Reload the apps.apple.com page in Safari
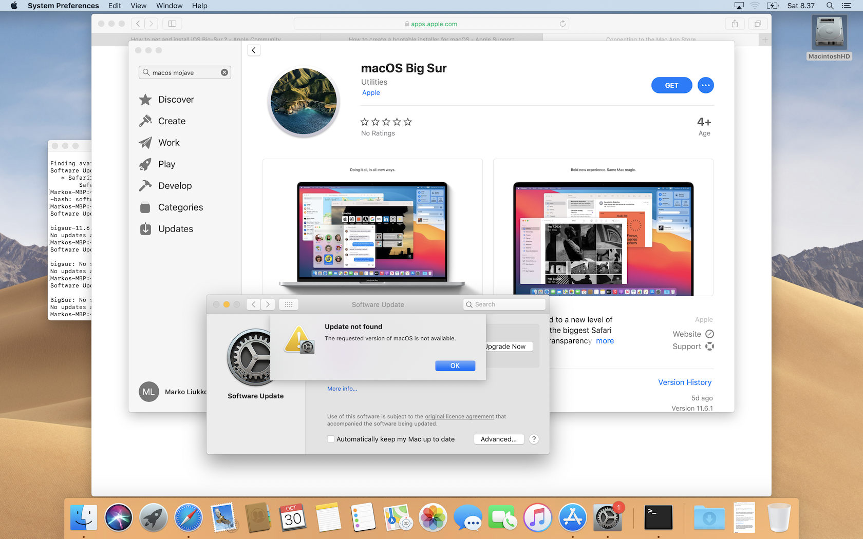The width and height of the screenshot is (863, 539). point(562,24)
